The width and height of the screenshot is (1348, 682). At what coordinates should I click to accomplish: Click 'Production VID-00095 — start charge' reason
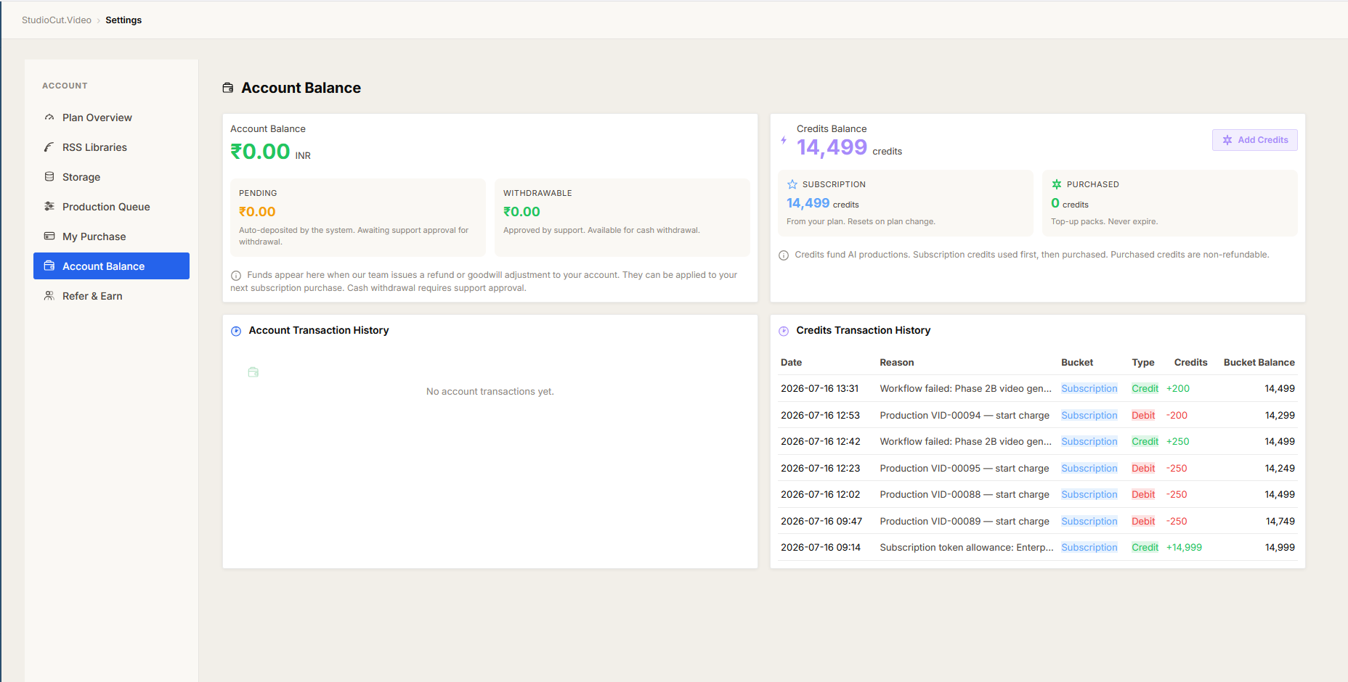point(965,469)
